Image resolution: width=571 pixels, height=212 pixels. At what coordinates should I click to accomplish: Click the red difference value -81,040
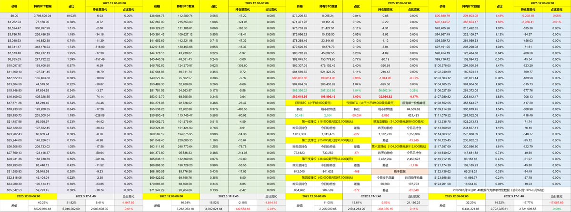pyautogui.click(x=414, y=190)
